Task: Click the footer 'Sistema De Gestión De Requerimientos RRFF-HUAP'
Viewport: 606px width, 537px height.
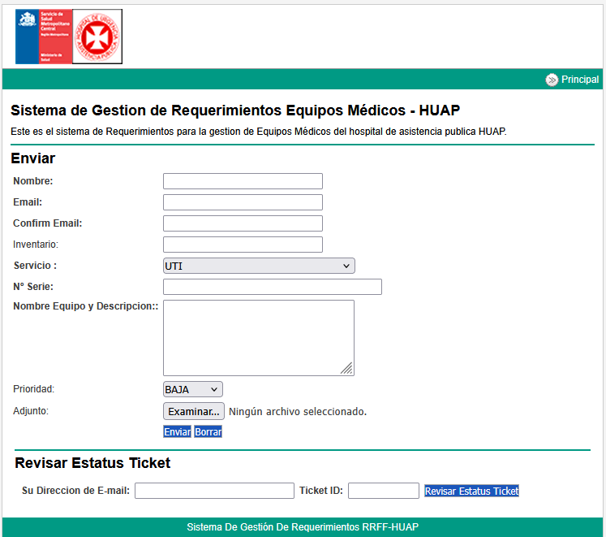Action: (303, 527)
